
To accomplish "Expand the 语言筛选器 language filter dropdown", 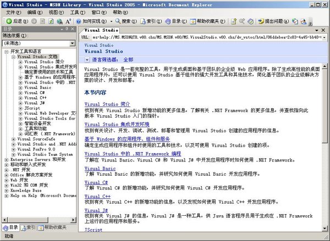I will tap(87, 60).
